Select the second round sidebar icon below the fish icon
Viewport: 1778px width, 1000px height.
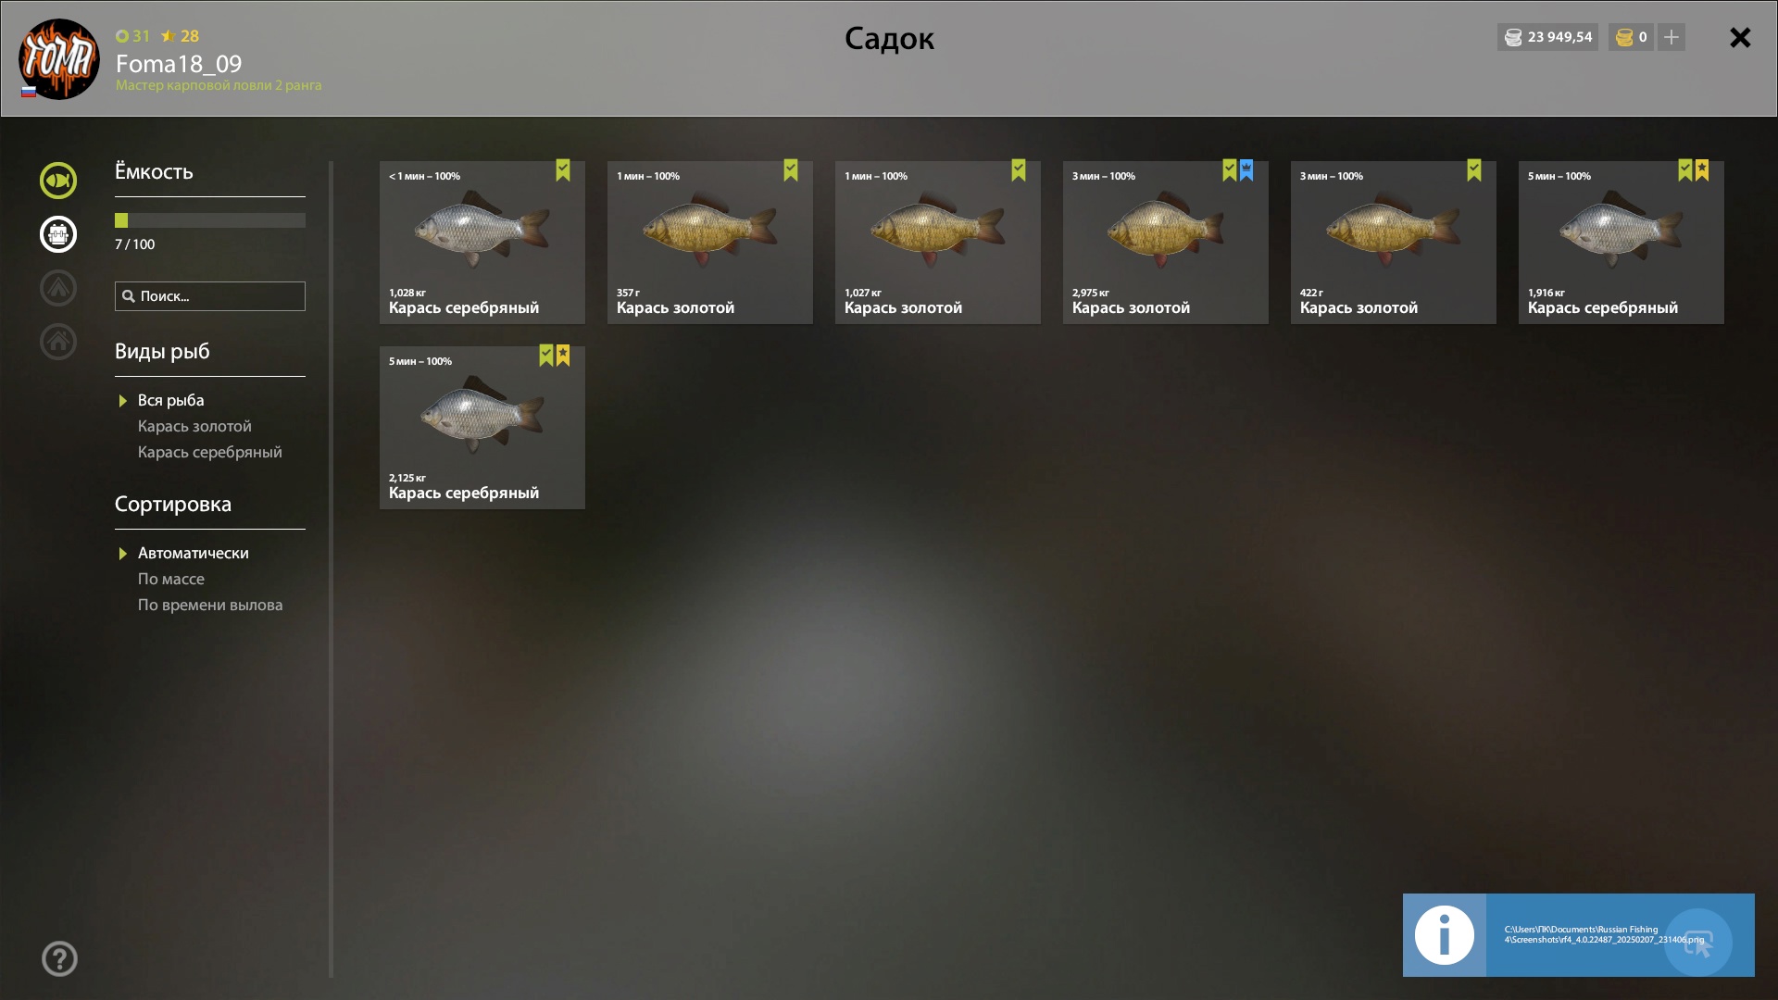point(57,234)
